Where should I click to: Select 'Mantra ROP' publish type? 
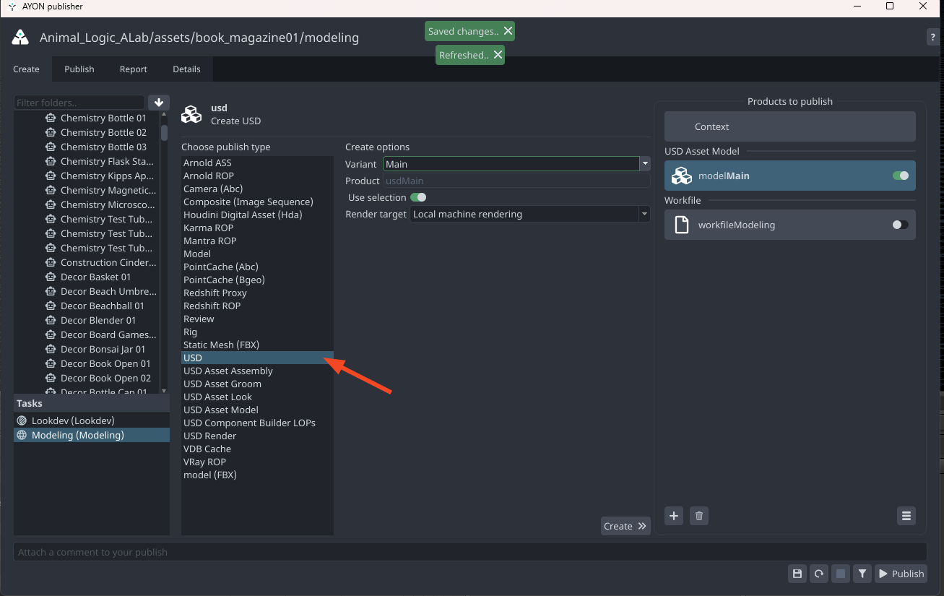tap(257, 241)
